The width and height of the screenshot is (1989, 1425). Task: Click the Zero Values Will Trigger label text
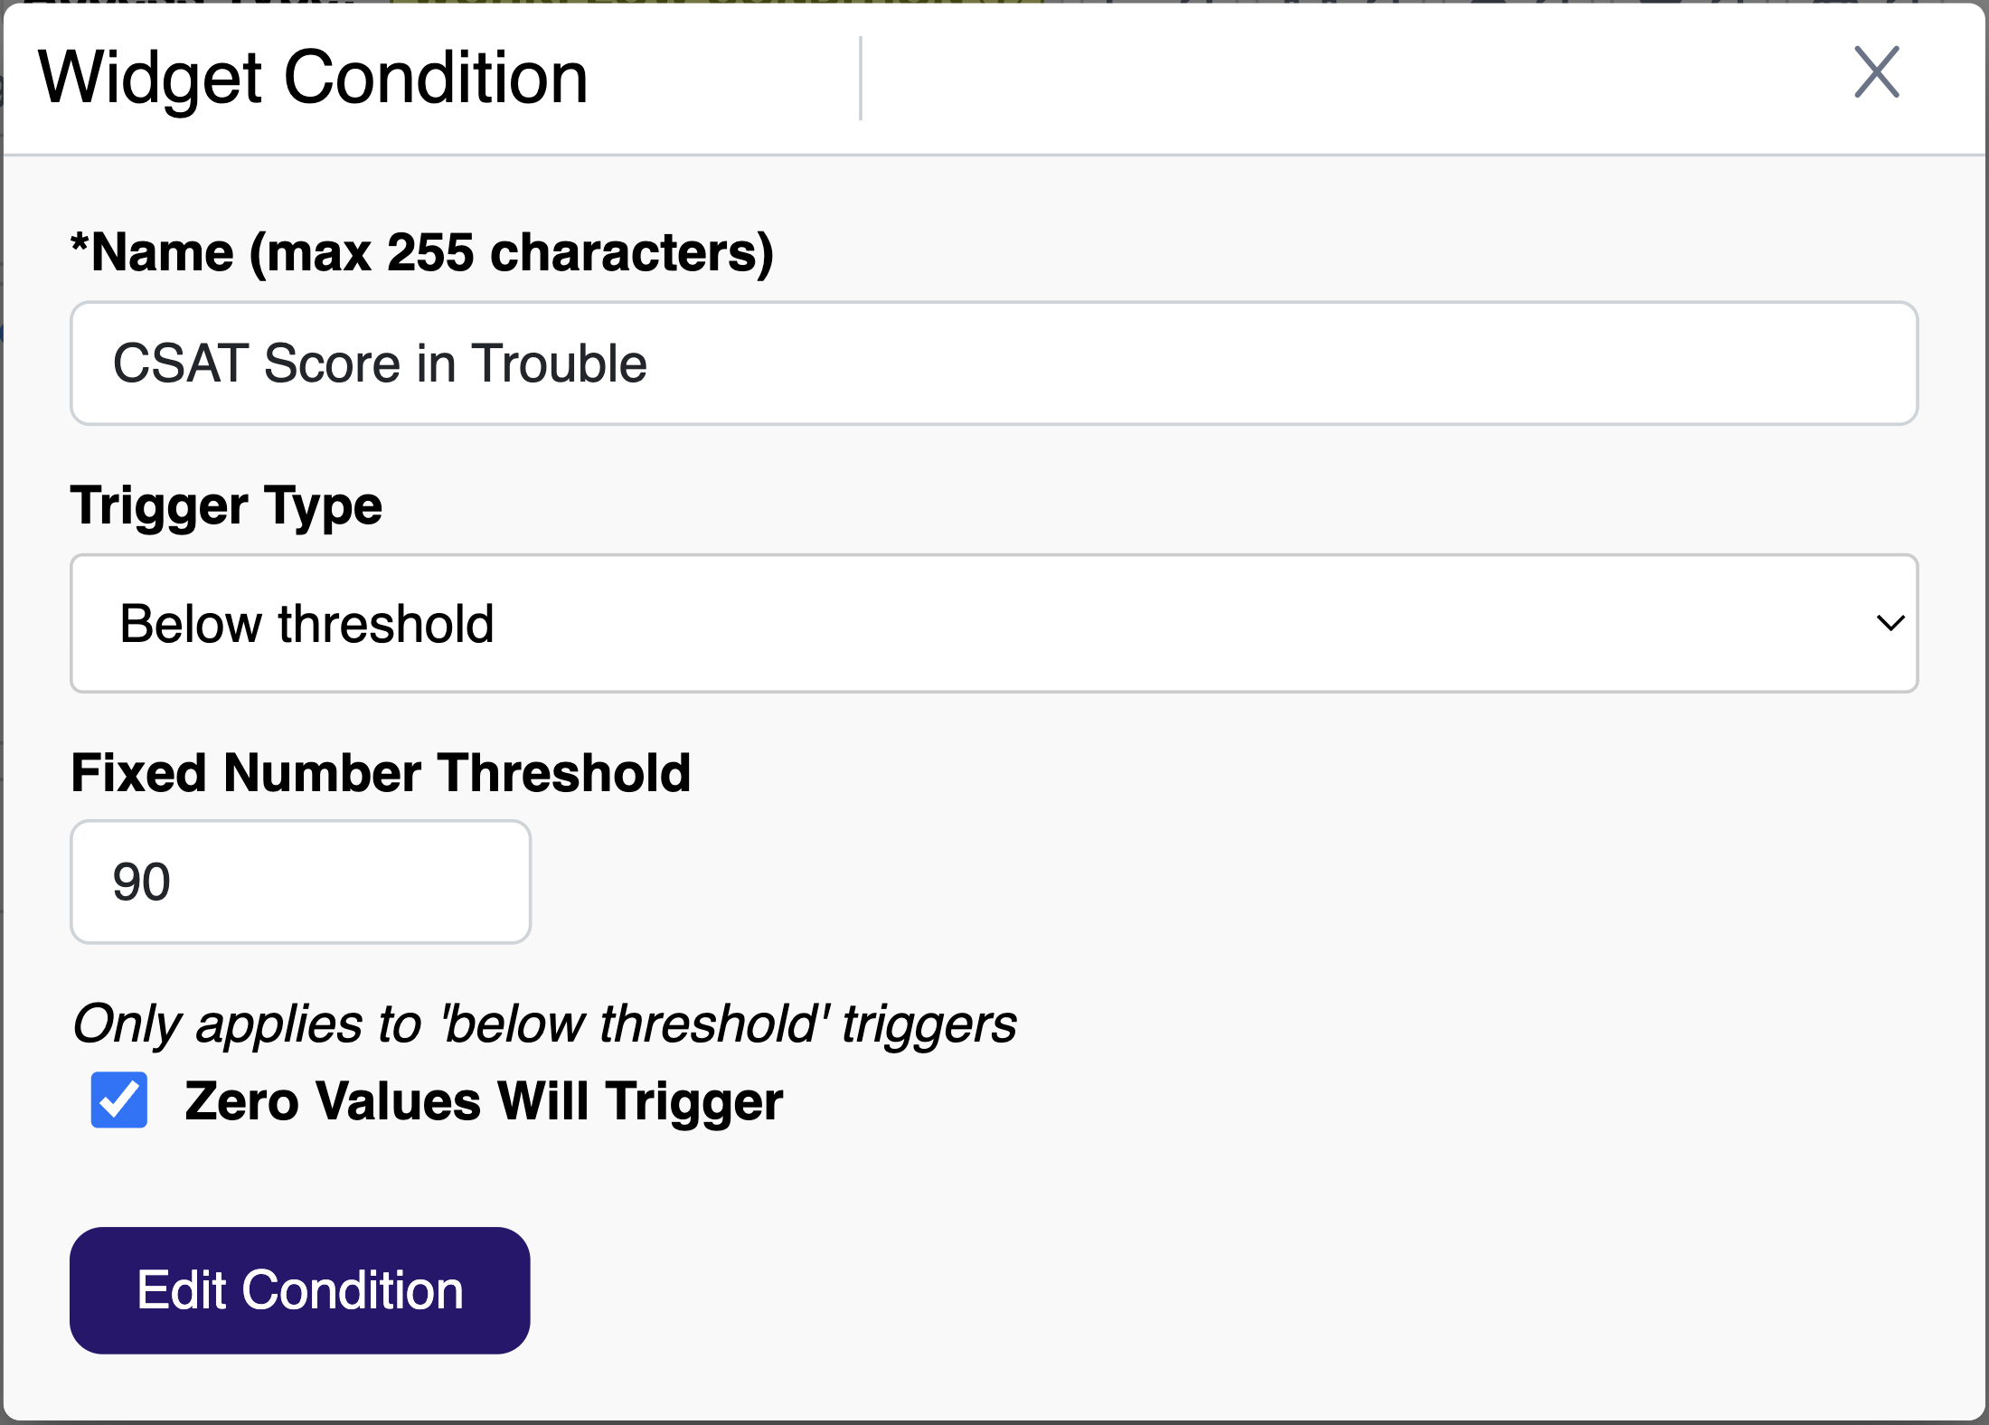483,1100
